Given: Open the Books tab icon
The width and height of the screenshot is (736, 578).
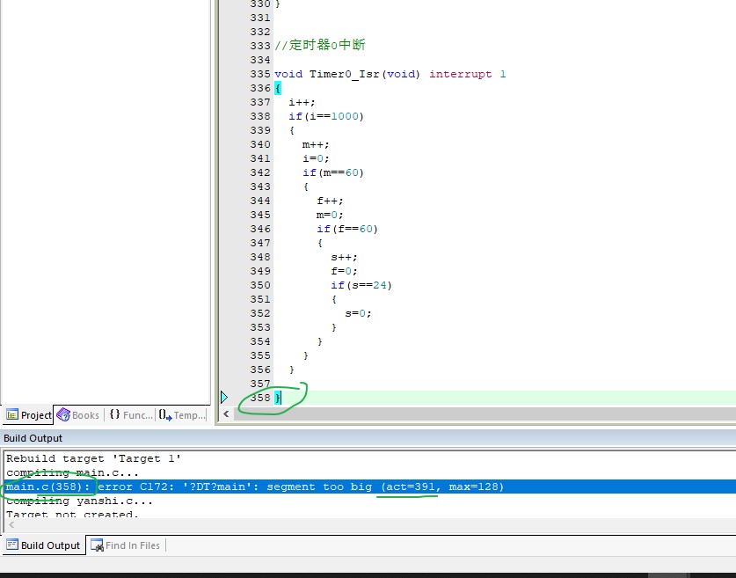Looking at the screenshot, I should coord(63,415).
